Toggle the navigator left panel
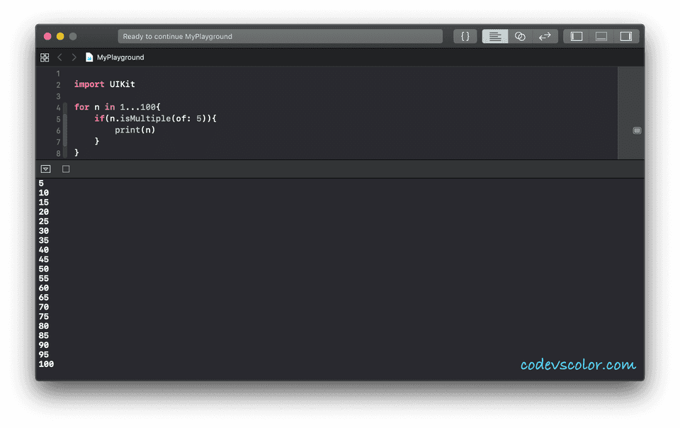The height and width of the screenshot is (428, 680). coord(577,36)
